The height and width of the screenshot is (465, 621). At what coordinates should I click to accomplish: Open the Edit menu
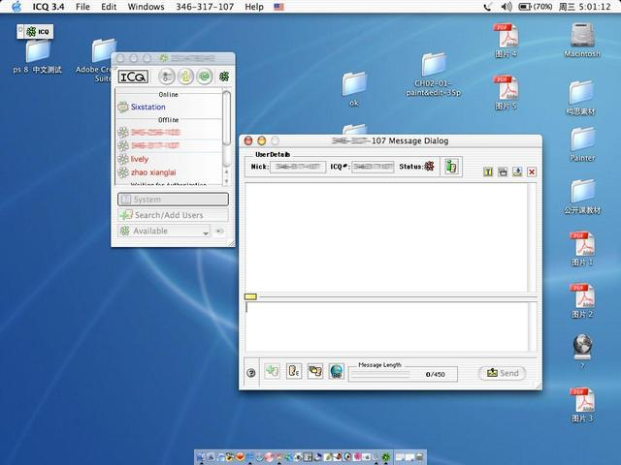tap(109, 7)
